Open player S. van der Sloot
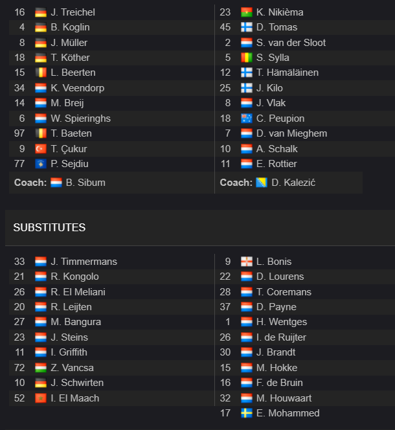The height and width of the screenshot is (430, 395). (x=291, y=43)
